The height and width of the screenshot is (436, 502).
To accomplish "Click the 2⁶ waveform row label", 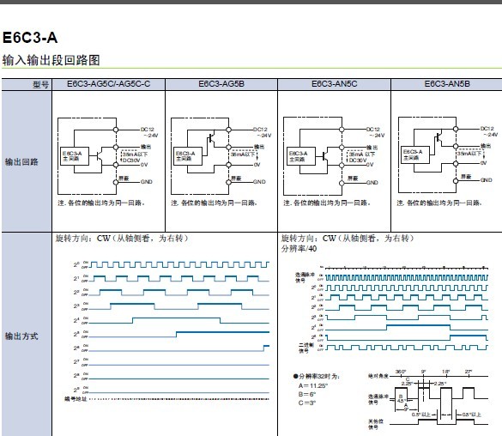I will point(76,348).
